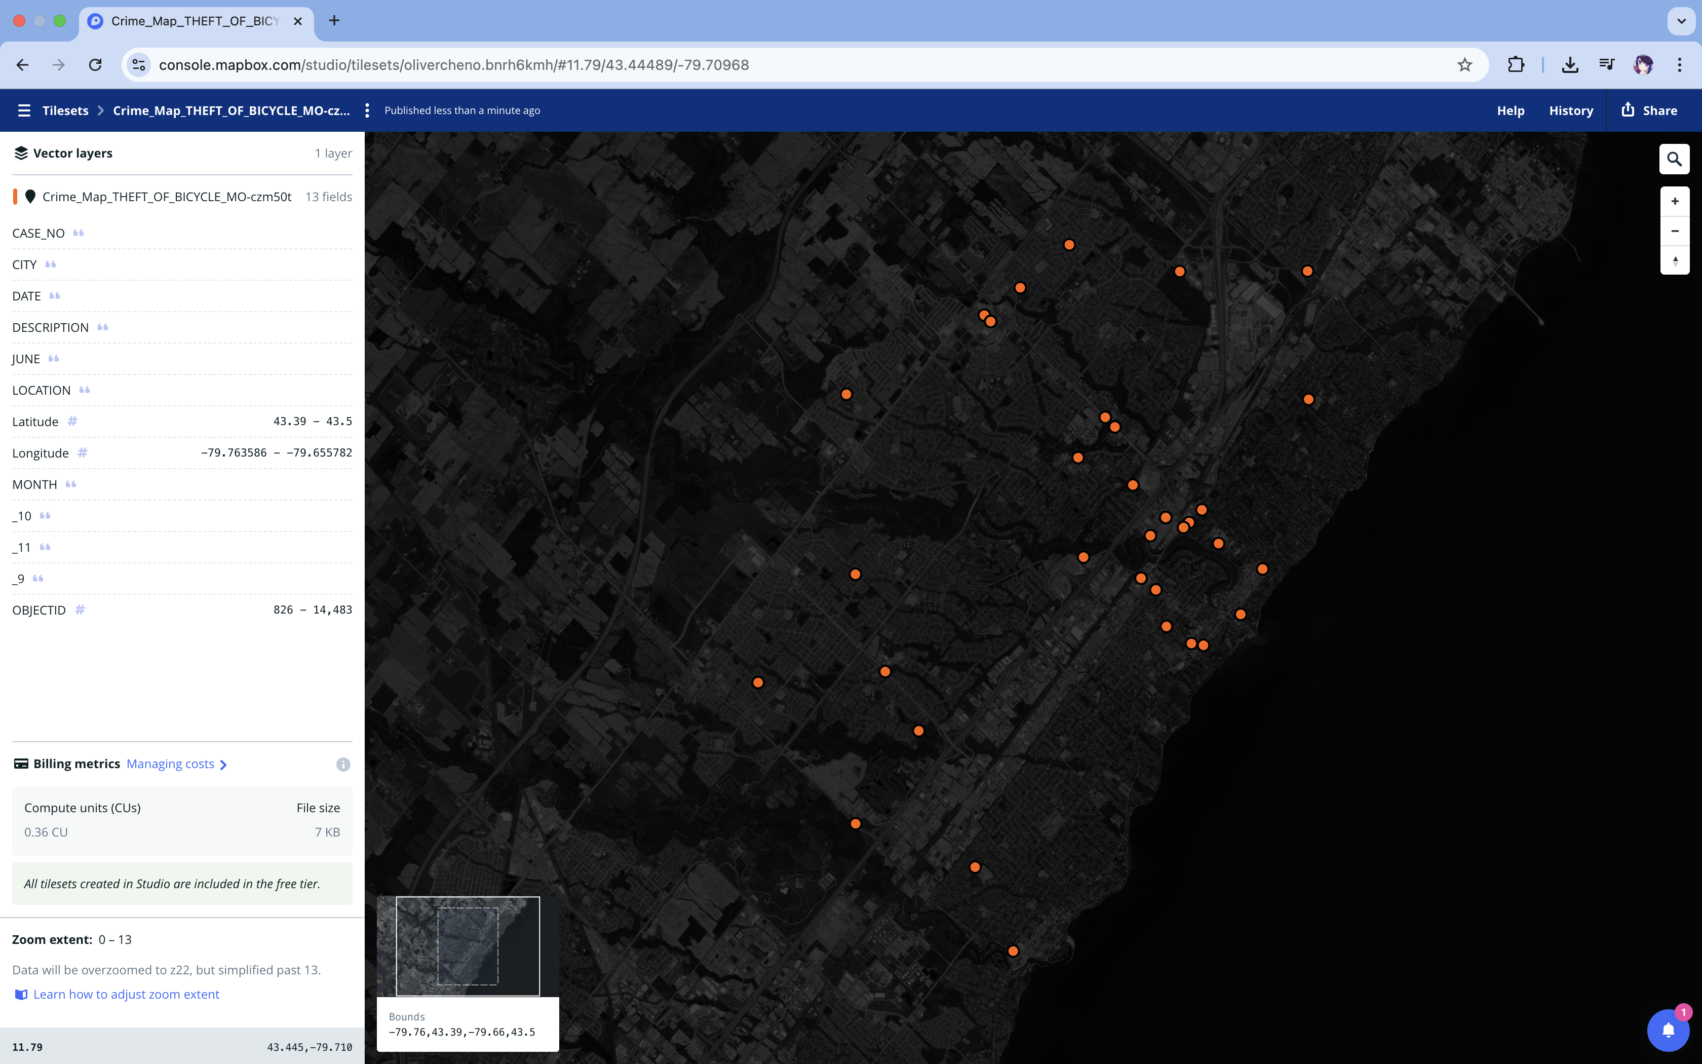
Task: Zoom out on the map
Action: click(1675, 231)
